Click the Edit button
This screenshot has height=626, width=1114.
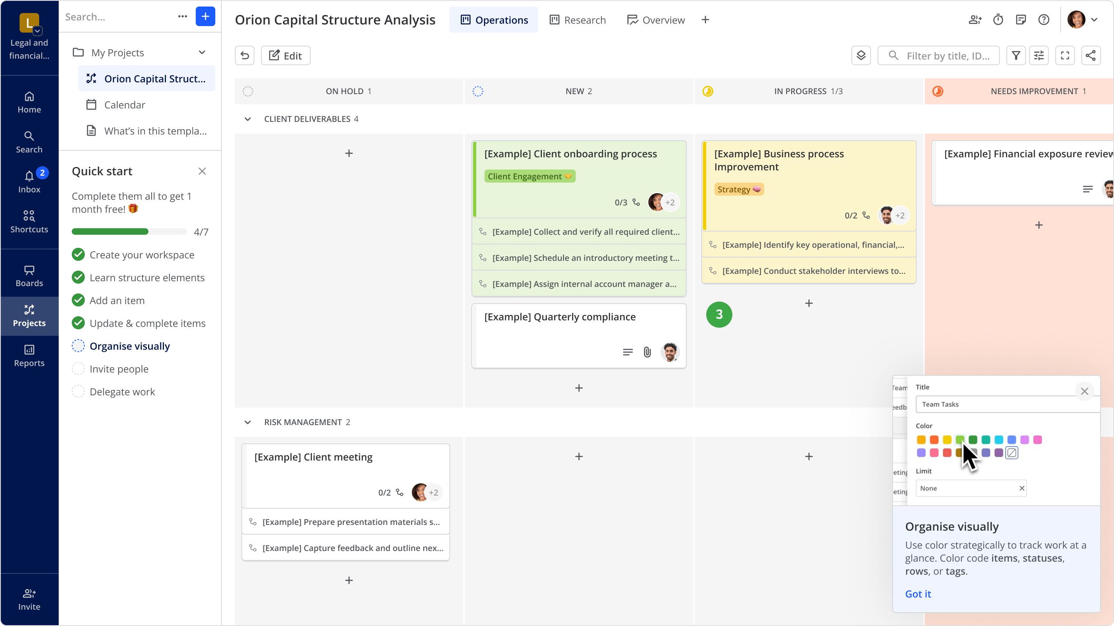click(x=285, y=55)
